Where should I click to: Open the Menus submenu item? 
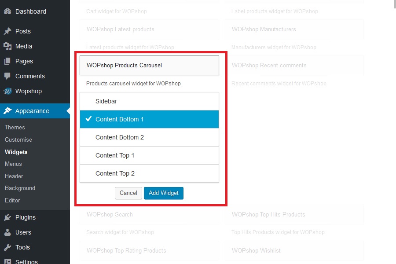[13, 164]
